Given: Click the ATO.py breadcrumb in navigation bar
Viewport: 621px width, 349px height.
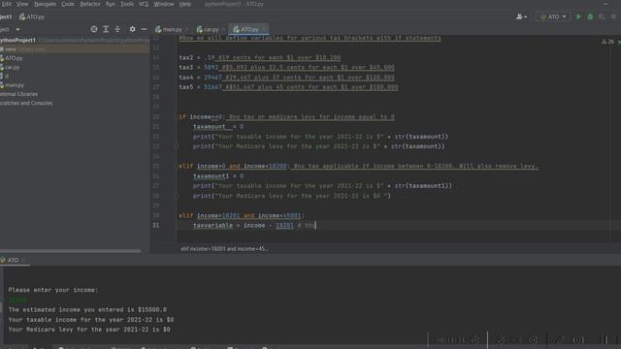Looking at the screenshot, I should pyautogui.click(x=32, y=17).
